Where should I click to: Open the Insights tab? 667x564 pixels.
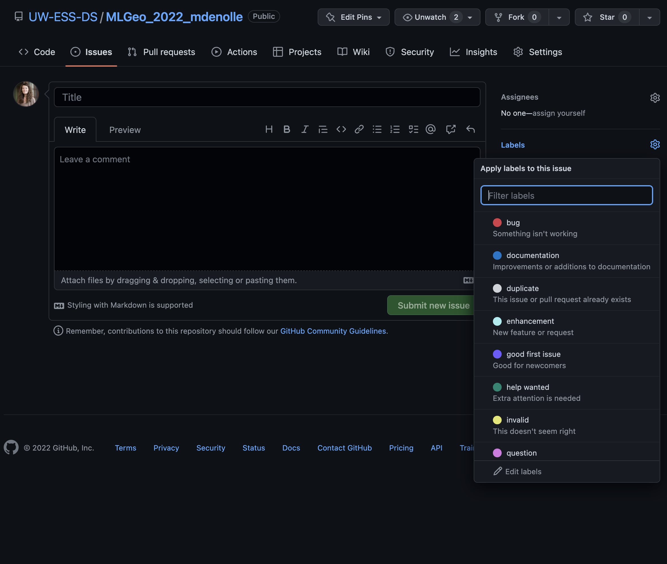[474, 52]
